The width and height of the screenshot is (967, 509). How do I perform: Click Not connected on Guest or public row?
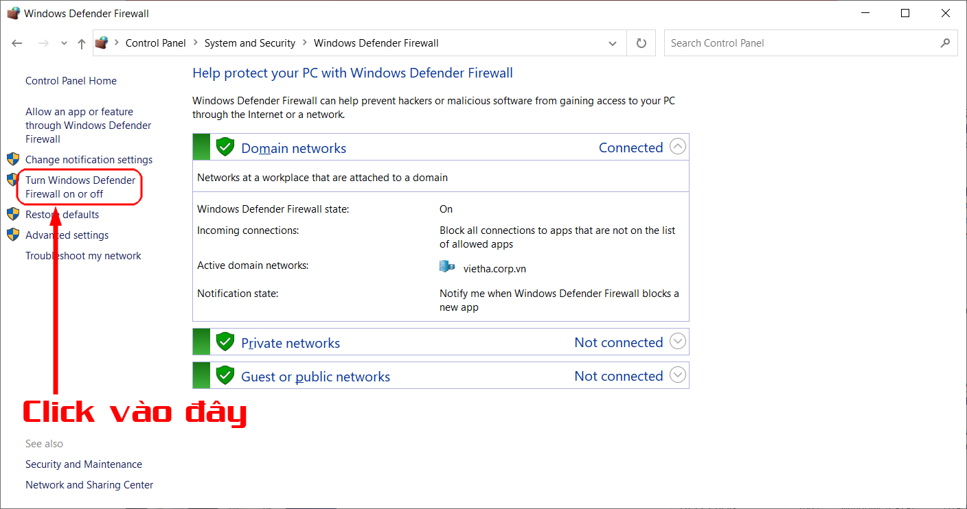pyautogui.click(x=619, y=376)
